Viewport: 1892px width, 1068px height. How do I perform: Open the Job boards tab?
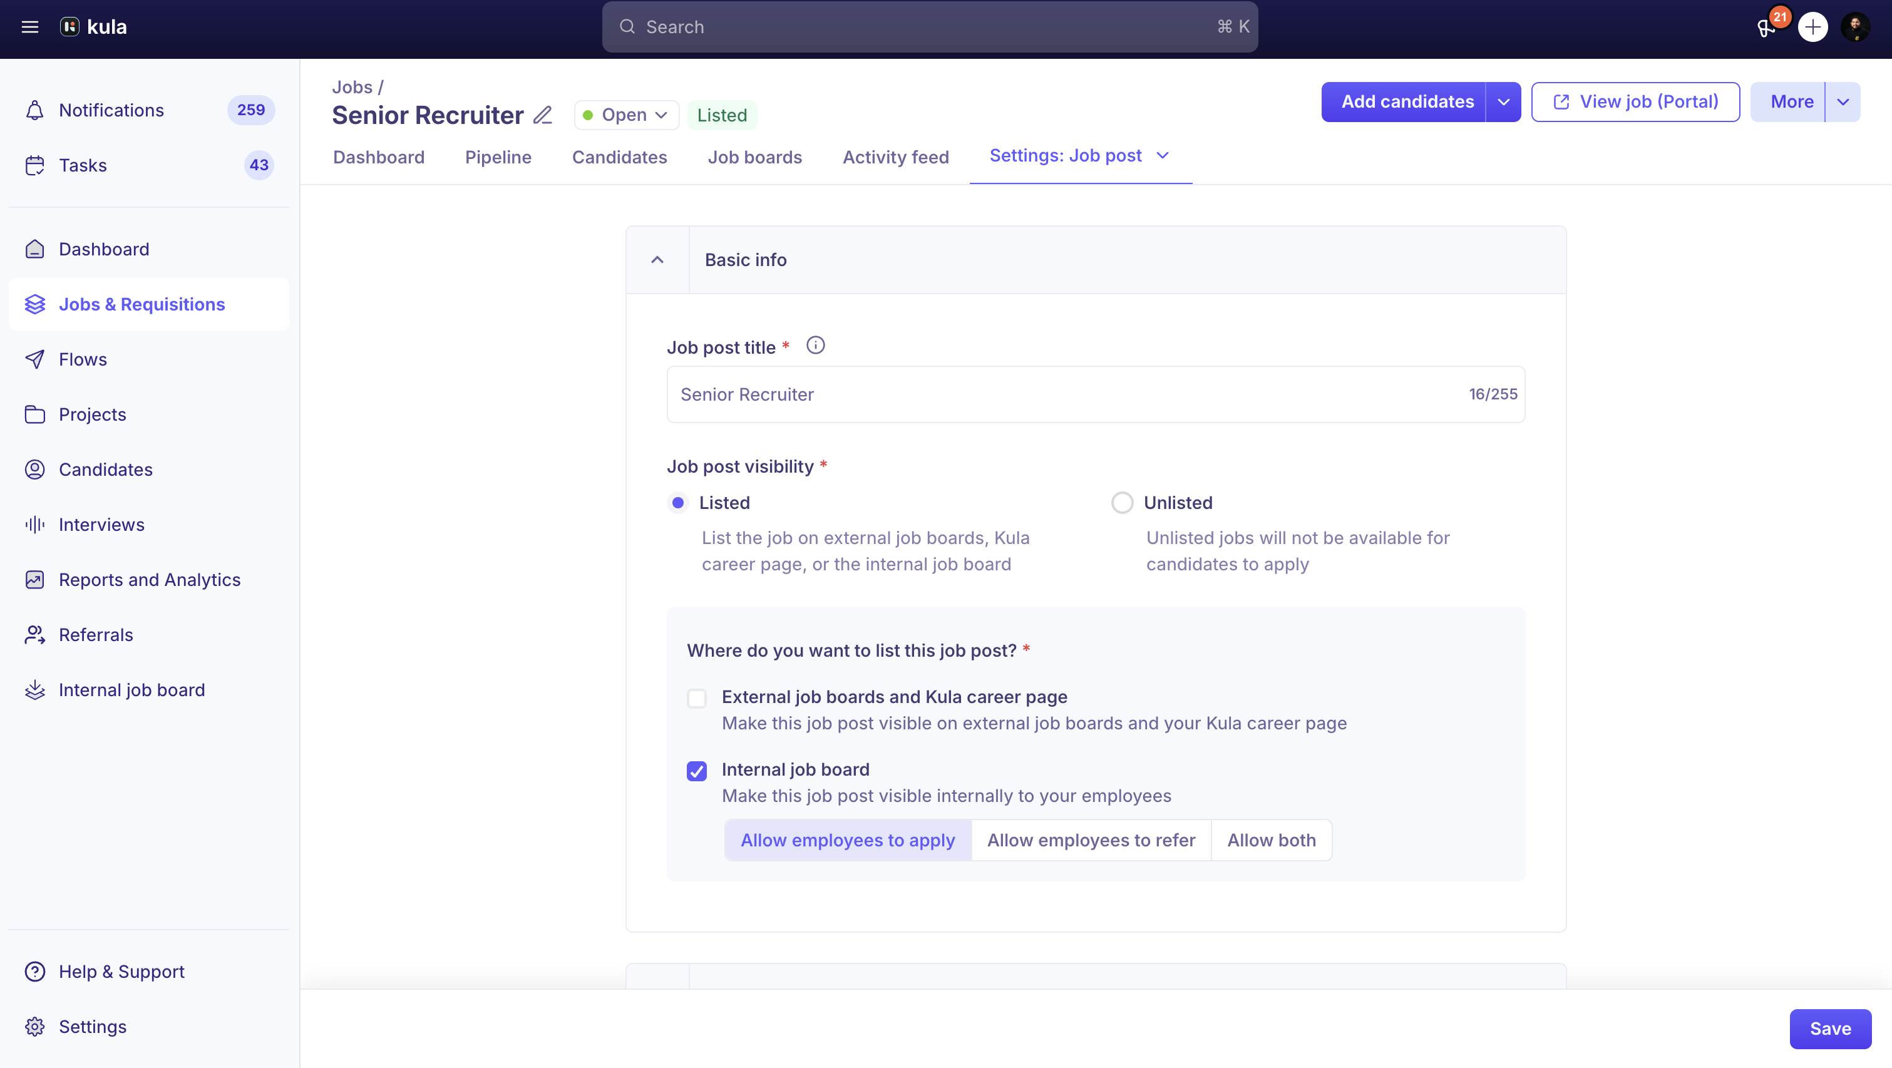pos(754,157)
